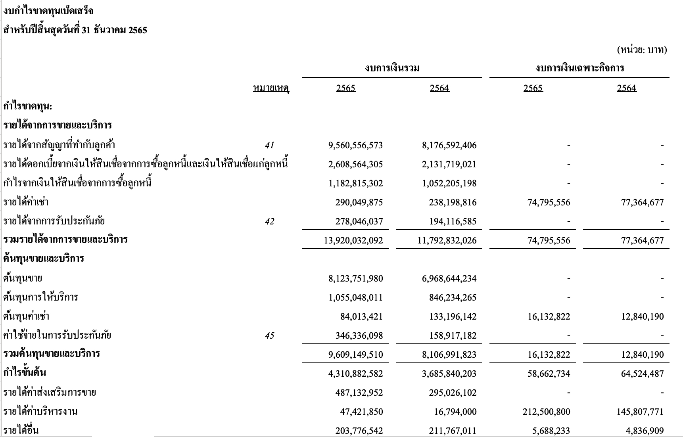Viewport: 683px width, 437px height.
Task: Select the value 290,049,875
Action: (359, 203)
